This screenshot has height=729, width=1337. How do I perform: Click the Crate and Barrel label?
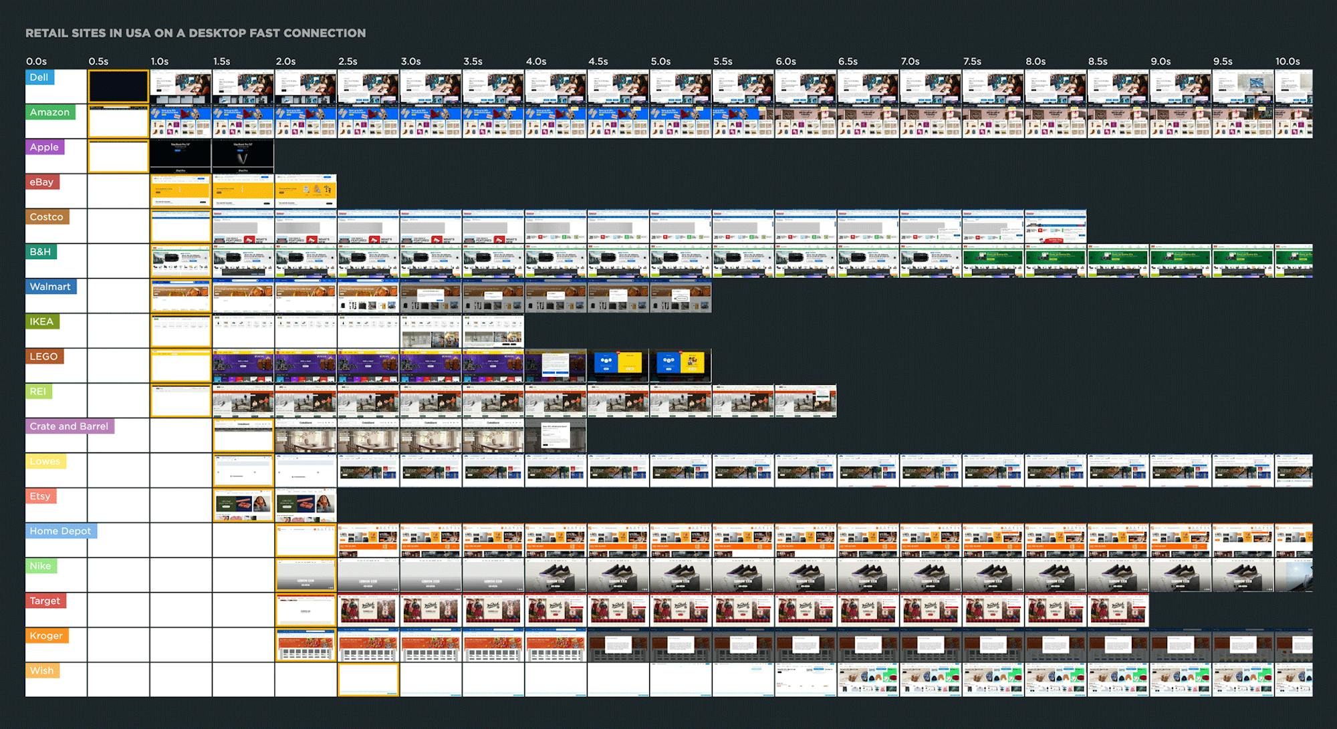tap(69, 426)
